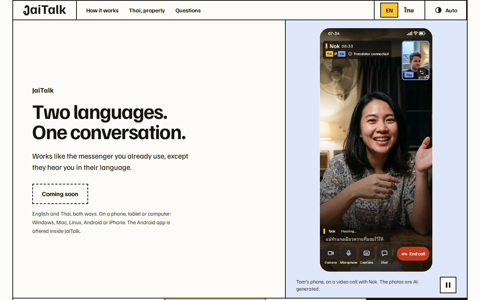This screenshot has width=480, height=300.
Task: Open the How it works section
Action: [x=102, y=10]
